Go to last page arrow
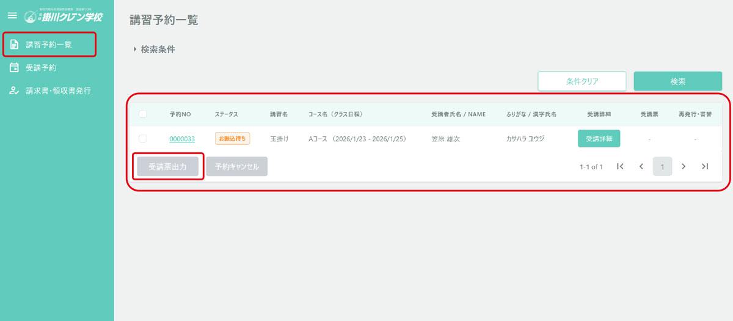733x321 pixels. coord(705,166)
